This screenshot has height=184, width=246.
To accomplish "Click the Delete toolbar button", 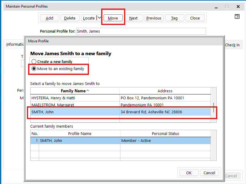I will click(x=70, y=18).
